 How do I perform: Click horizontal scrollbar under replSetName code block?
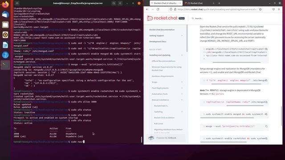[245, 106]
